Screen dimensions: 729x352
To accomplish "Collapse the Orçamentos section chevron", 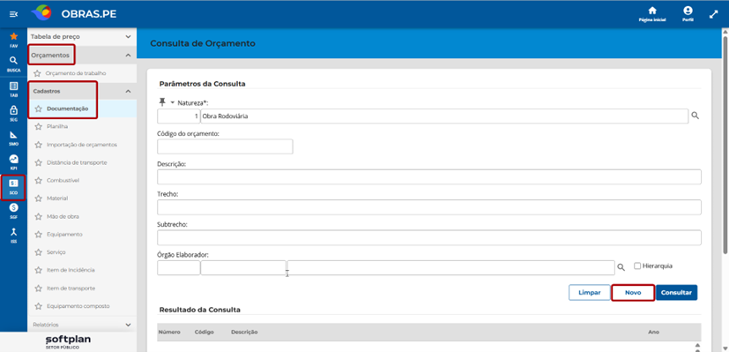I will [x=129, y=55].
